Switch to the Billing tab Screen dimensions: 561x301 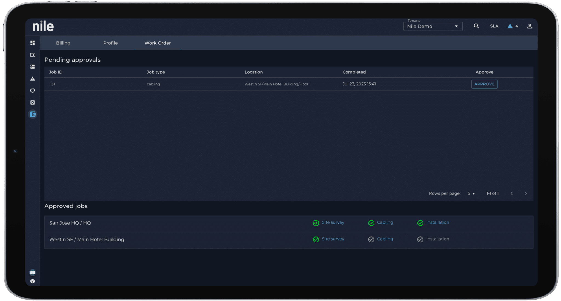click(63, 43)
